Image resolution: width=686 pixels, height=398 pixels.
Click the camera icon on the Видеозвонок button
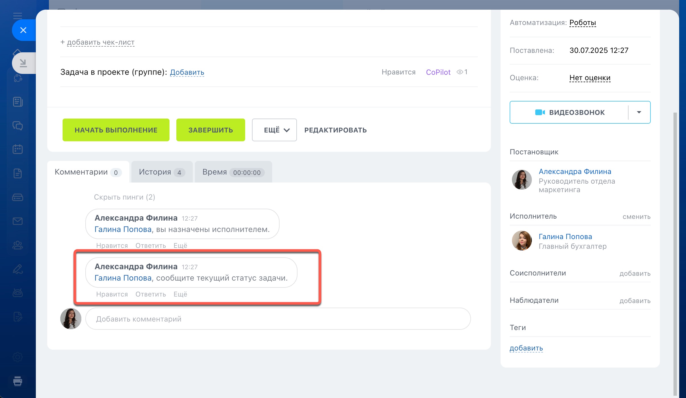540,112
